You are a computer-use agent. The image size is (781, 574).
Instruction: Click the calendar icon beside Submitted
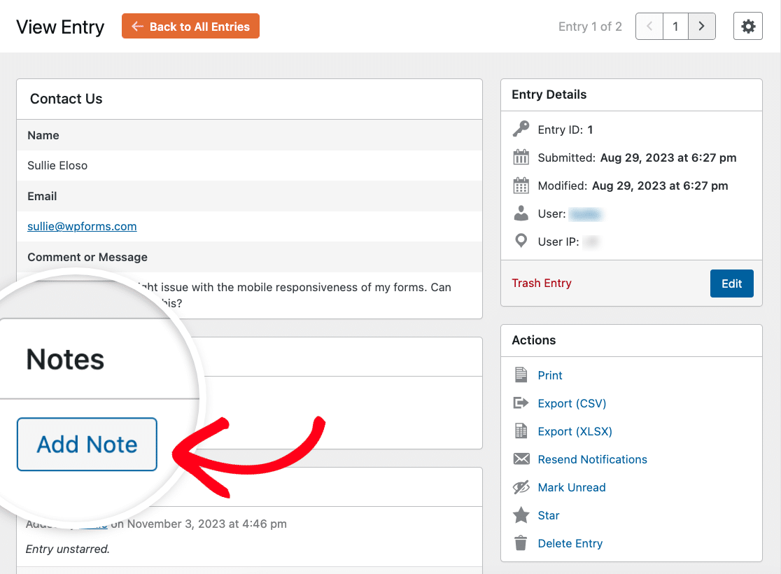521,157
